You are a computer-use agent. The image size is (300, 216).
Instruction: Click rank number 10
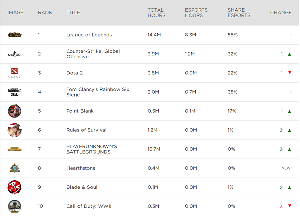40,206
